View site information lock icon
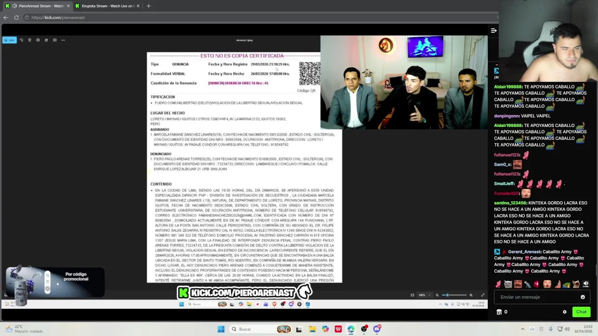598x336 pixels. click(x=27, y=18)
